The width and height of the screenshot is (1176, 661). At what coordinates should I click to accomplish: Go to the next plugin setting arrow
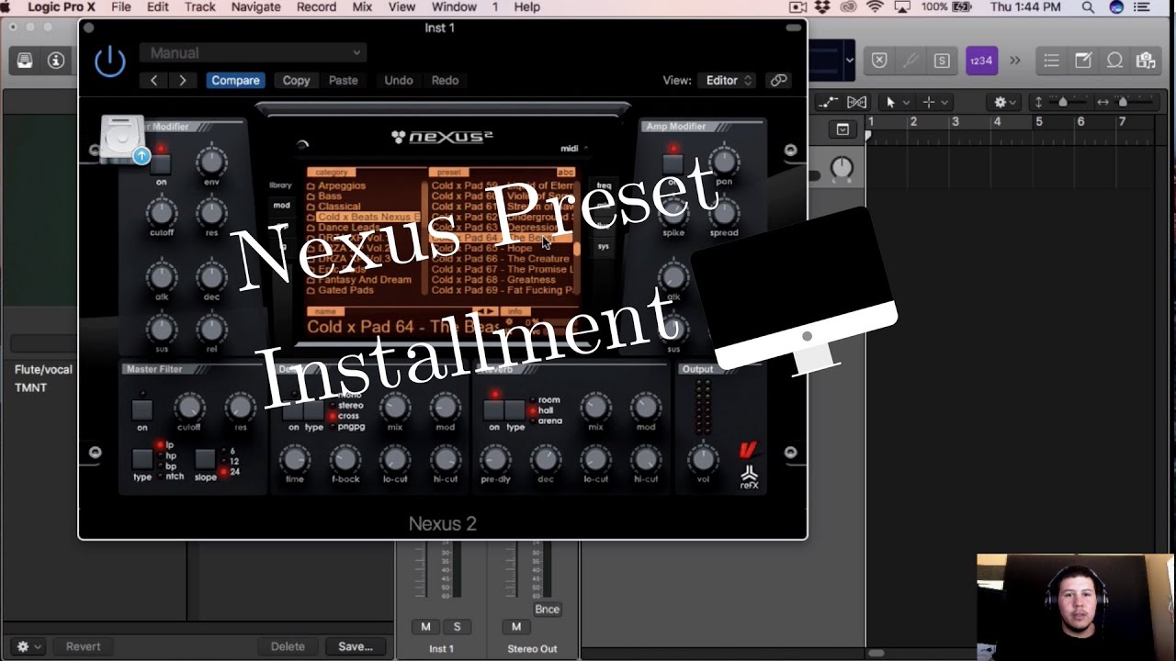[182, 80]
